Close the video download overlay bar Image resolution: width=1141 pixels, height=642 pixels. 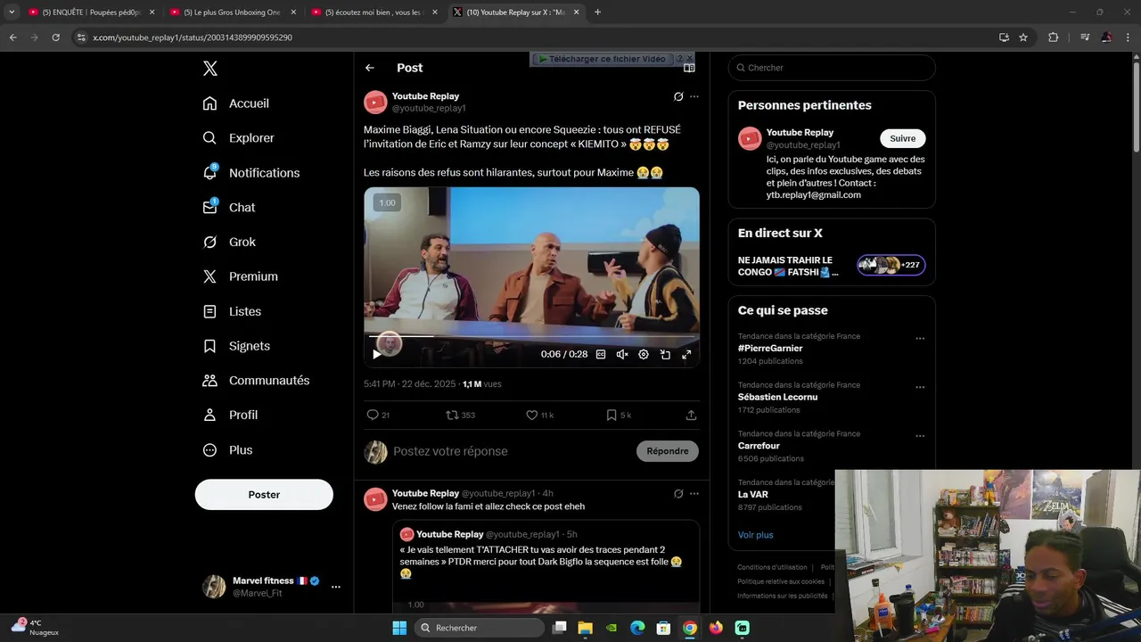690,58
